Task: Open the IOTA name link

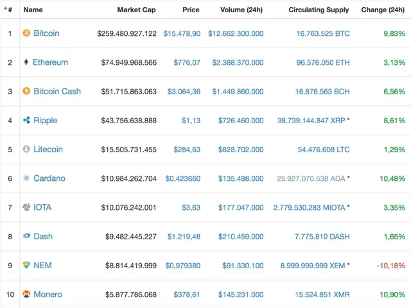Action: coord(42,207)
